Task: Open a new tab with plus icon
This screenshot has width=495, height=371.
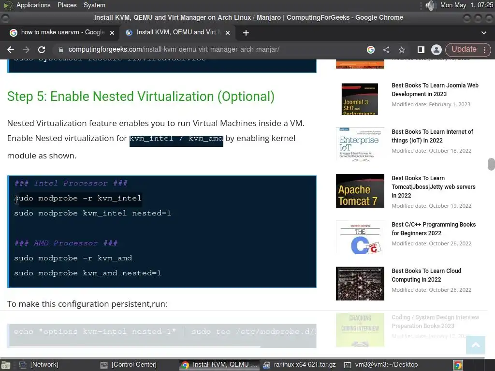Action: pyautogui.click(x=246, y=33)
